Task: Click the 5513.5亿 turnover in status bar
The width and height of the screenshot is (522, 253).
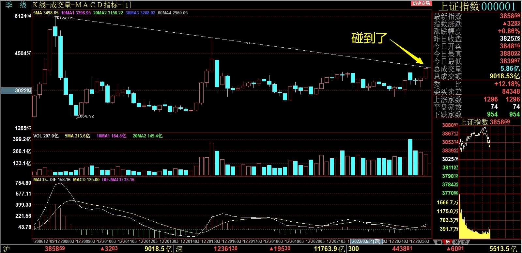Action: 503,249
